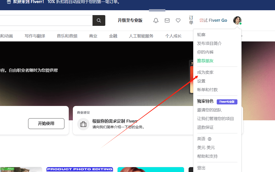Click the 开始使用 button
This screenshot has height=172, width=275.
coord(46,124)
